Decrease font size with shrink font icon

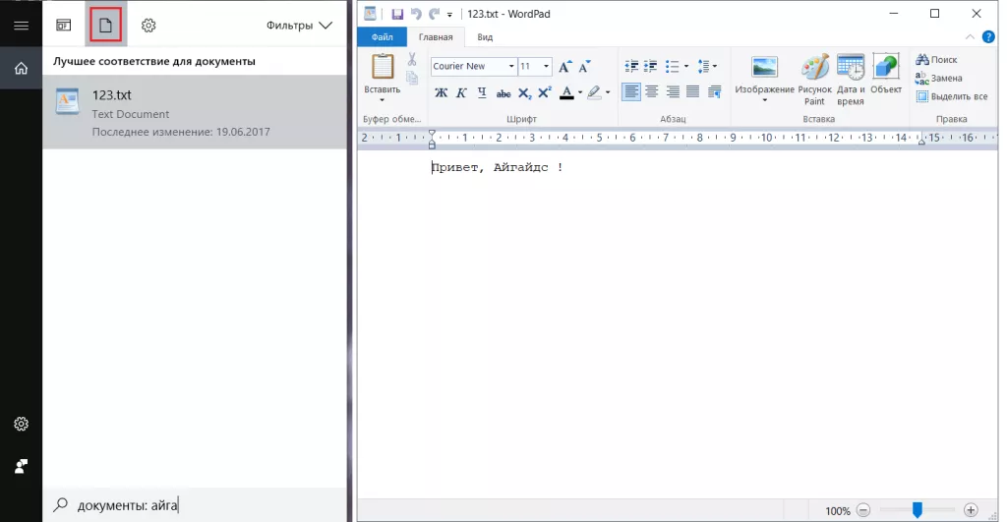[584, 67]
